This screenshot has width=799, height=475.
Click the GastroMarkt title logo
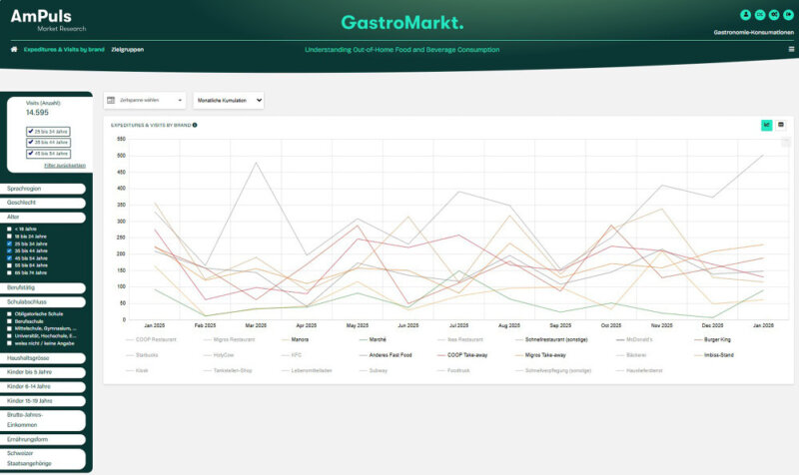tap(402, 22)
